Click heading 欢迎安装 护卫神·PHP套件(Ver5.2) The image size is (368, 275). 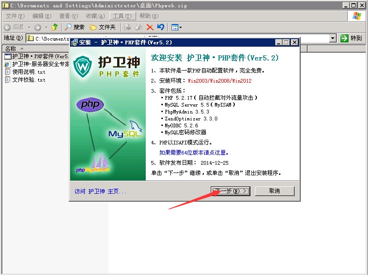[215, 58]
